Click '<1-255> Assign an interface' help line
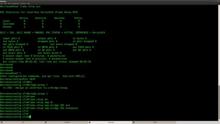Viewport: 220px width, 124px height. point(36,88)
